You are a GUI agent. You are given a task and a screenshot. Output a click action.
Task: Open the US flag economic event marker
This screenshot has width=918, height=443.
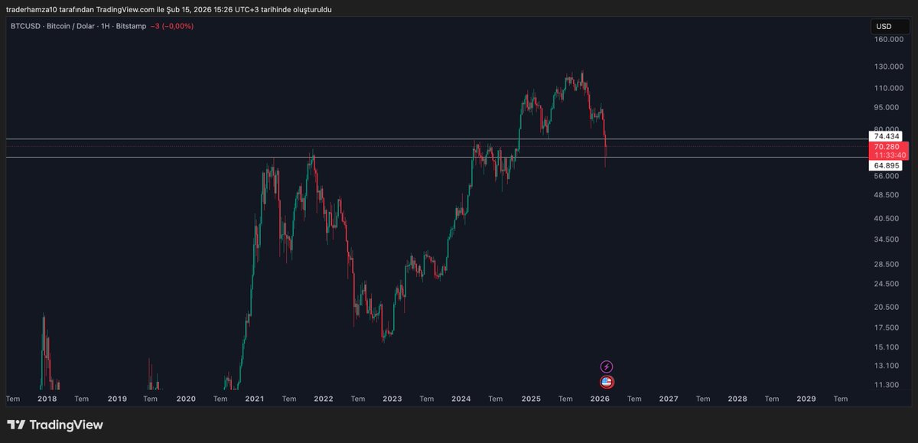pyautogui.click(x=607, y=382)
